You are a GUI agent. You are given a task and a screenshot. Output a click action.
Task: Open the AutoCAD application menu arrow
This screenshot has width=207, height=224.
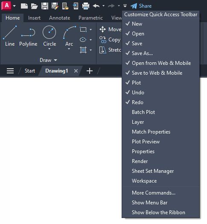(x=14, y=6)
